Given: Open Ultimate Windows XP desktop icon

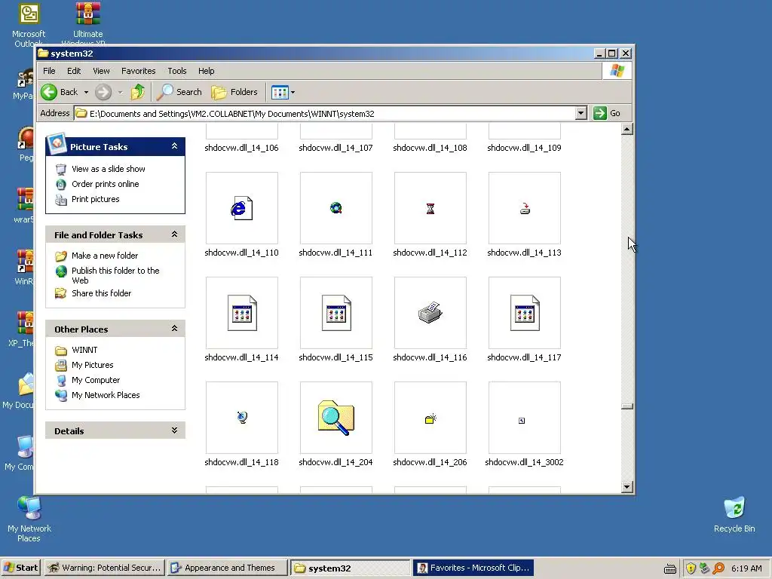Looking at the screenshot, I should pos(87,23).
